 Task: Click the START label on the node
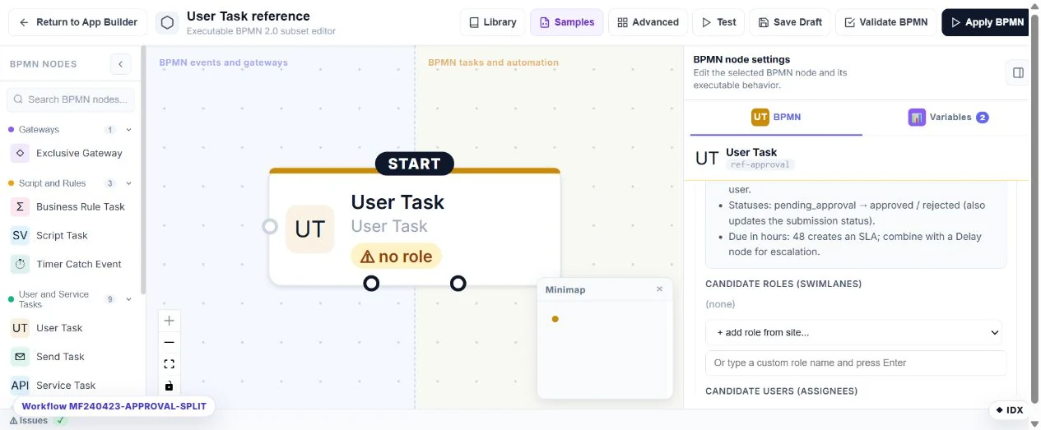(x=415, y=164)
